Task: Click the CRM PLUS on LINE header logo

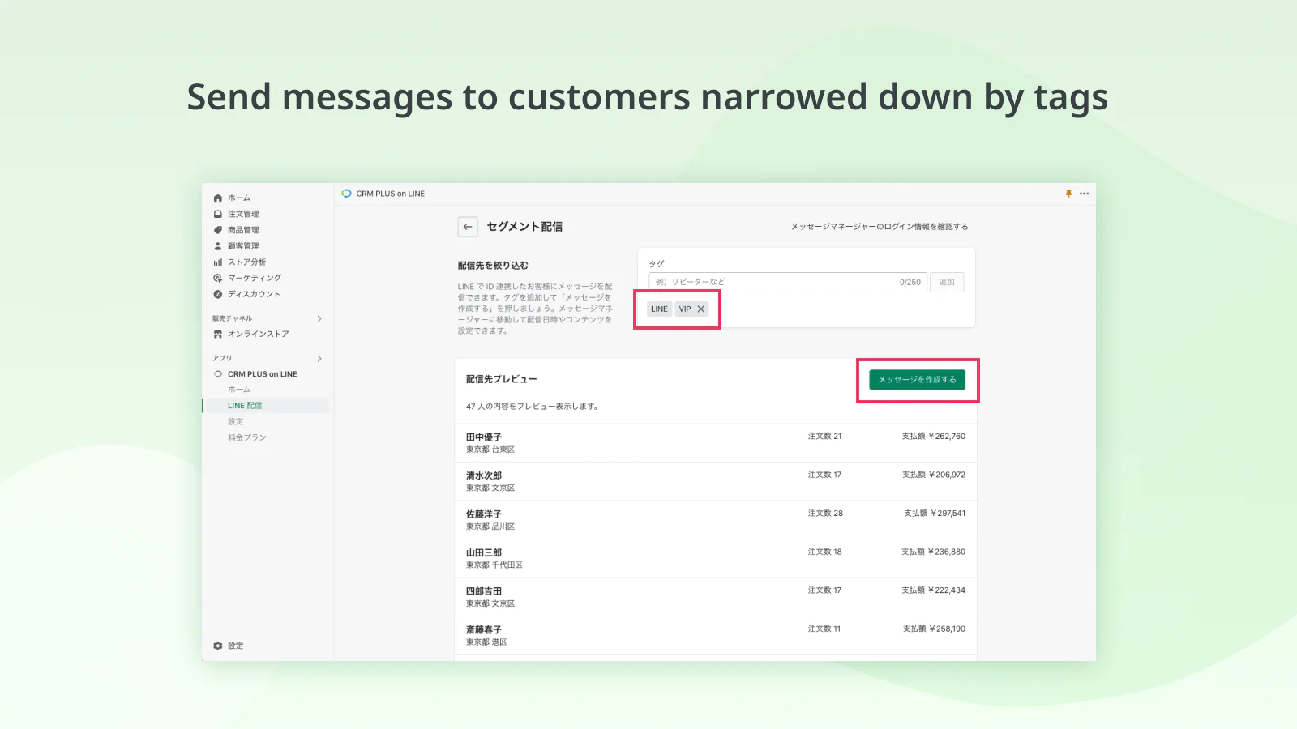Action: click(x=346, y=194)
